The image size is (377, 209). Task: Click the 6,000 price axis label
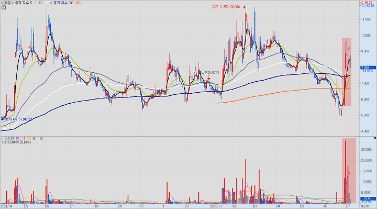coord(365,100)
